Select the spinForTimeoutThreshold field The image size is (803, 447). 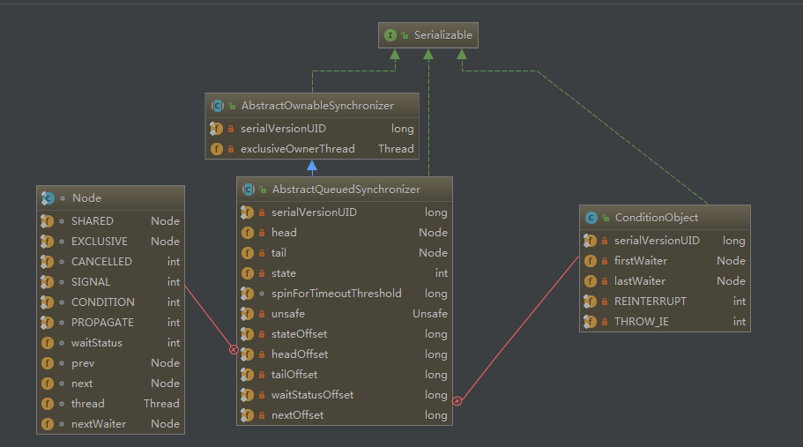336,294
